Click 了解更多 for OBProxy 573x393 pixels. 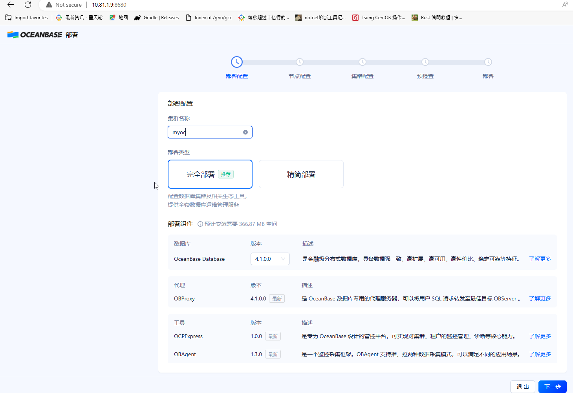[x=540, y=298]
